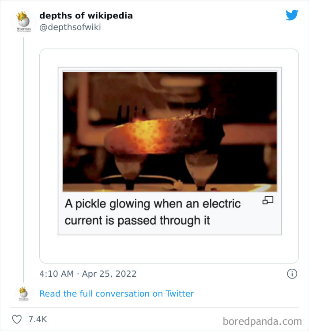Open the "depths of wikipedia" display name

[86, 15]
